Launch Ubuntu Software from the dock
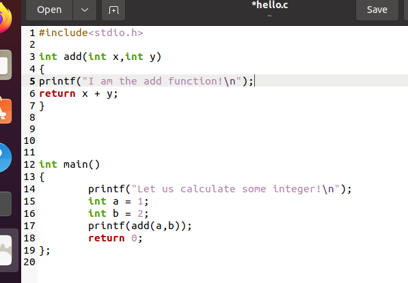The width and height of the screenshot is (408, 283). pyautogui.click(x=5, y=111)
